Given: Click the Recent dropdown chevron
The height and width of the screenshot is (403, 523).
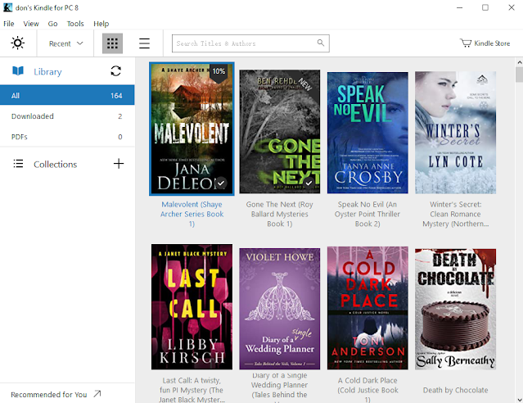Looking at the screenshot, I should pyautogui.click(x=79, y=43).
